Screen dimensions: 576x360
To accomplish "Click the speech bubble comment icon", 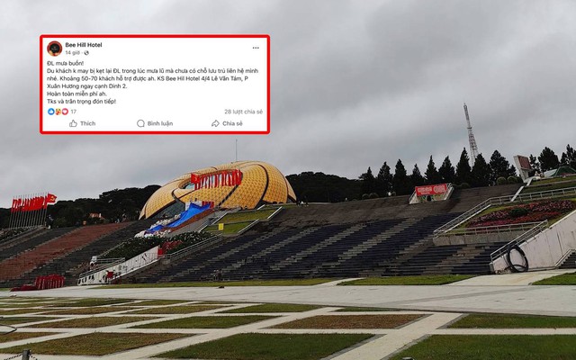I will pos(140,123).
